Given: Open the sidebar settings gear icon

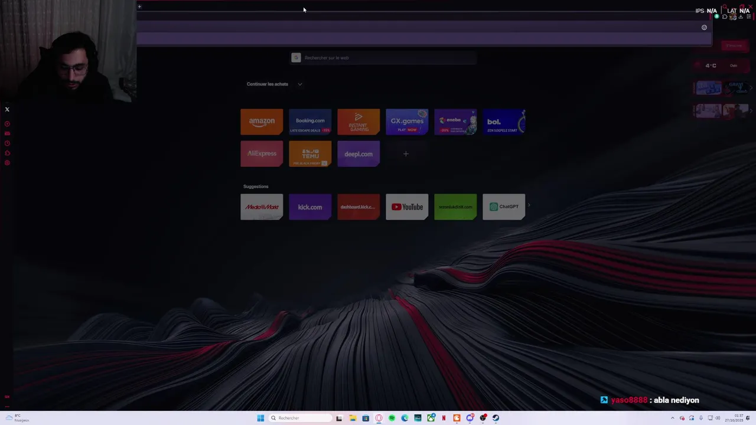Looking at the screenshot, I should coord(7,162).
